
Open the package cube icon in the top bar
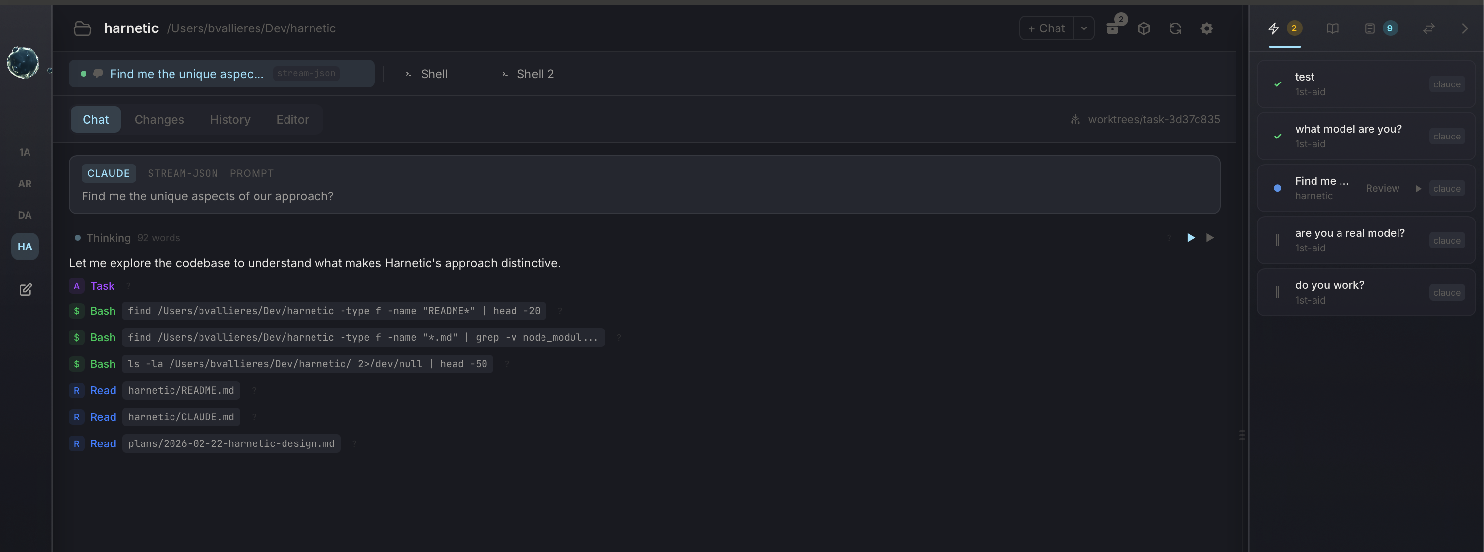[1144, 28]
